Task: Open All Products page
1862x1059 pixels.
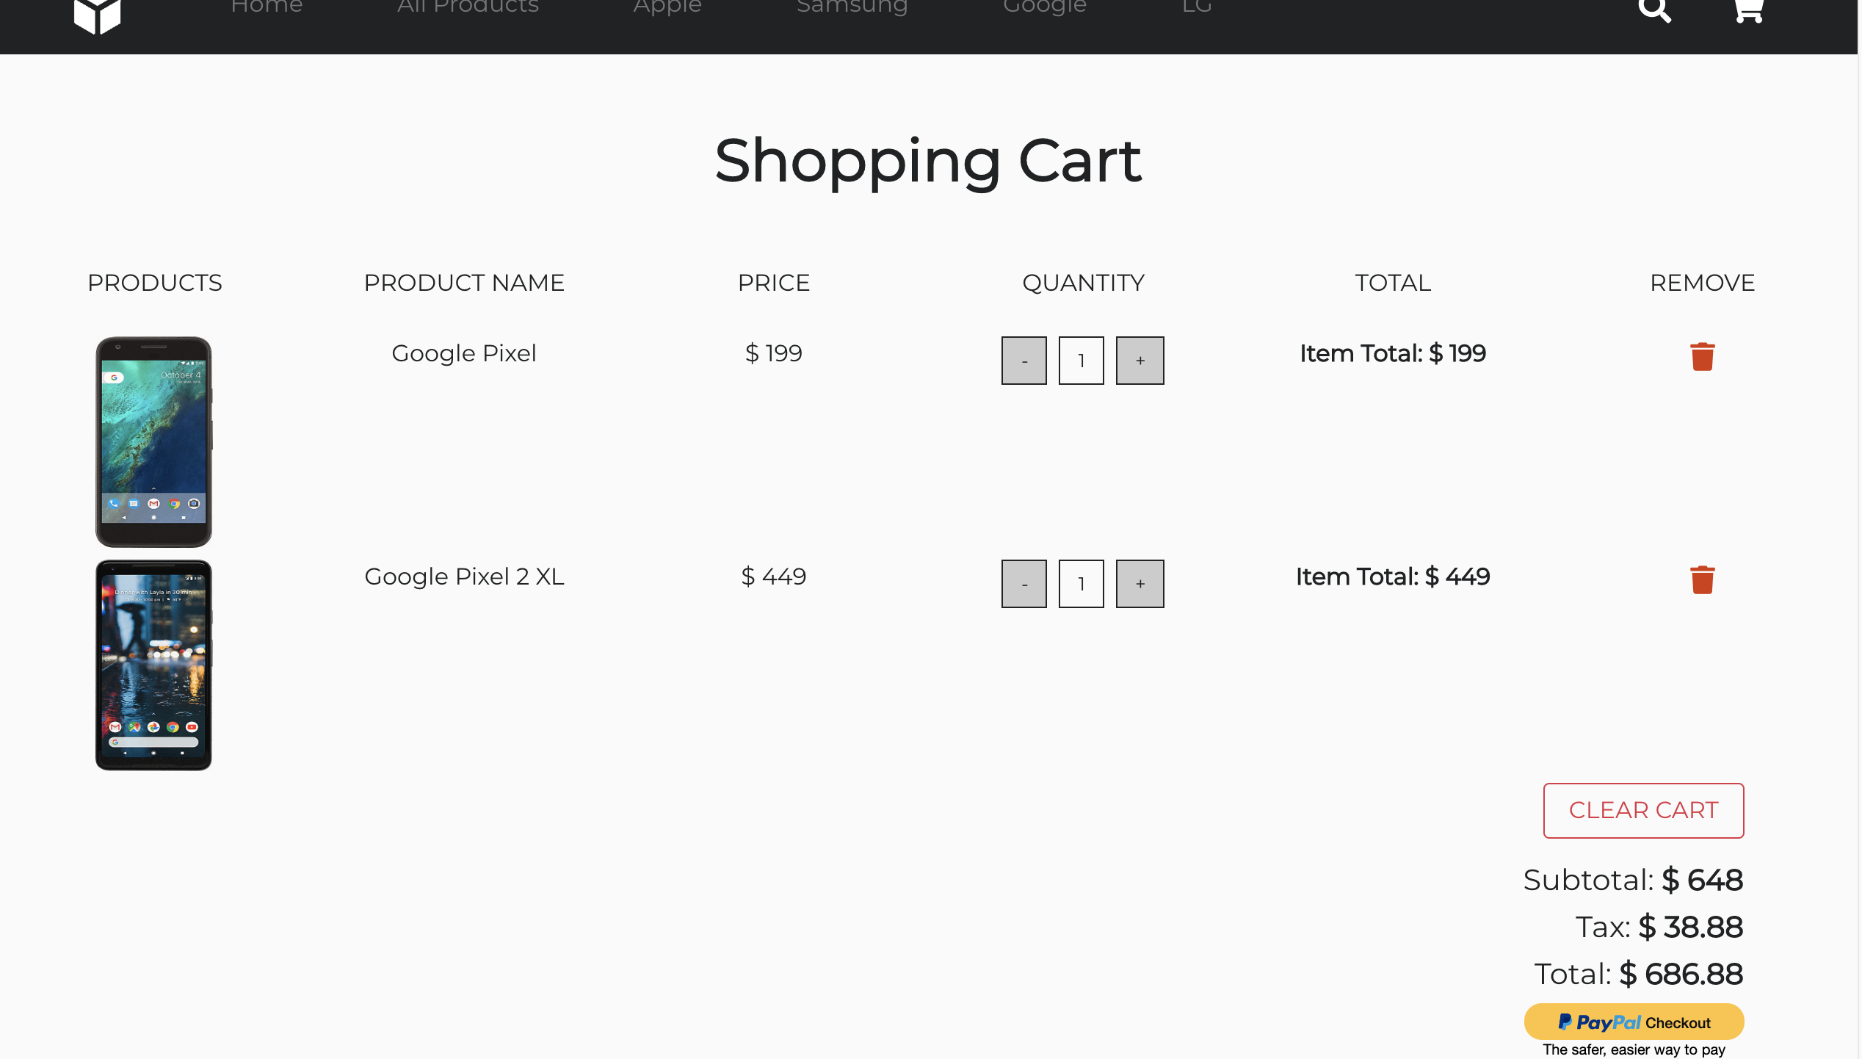Action: coord(468,7)
